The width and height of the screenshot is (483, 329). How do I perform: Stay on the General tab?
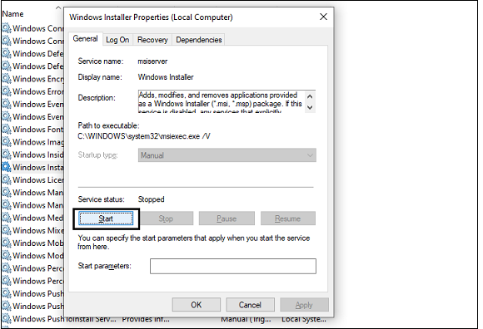[x=85, y=39]
